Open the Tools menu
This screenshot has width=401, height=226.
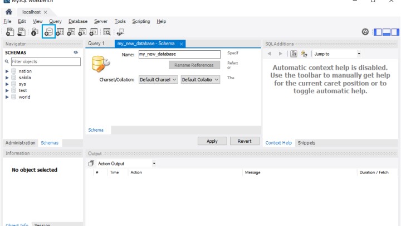(x=120, y=21)
